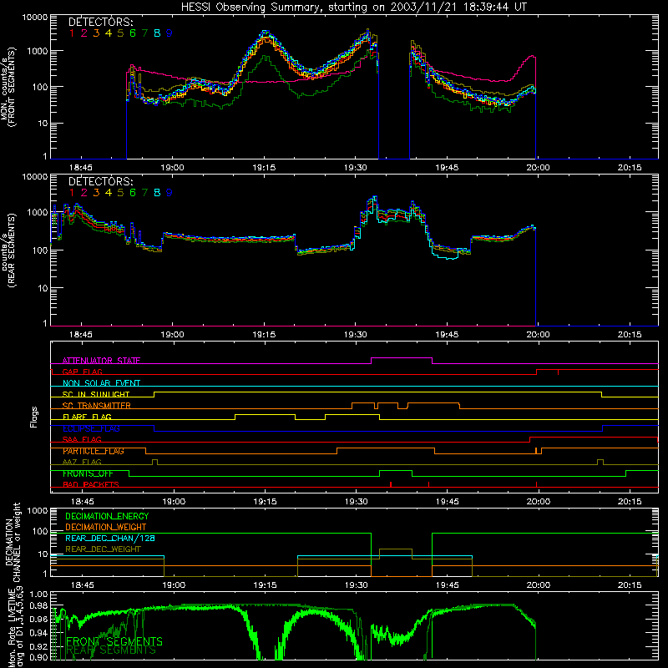Click the DECIMATION_ENERGY legend label
This screenshot has width=668, height=668.
point(107,516)
